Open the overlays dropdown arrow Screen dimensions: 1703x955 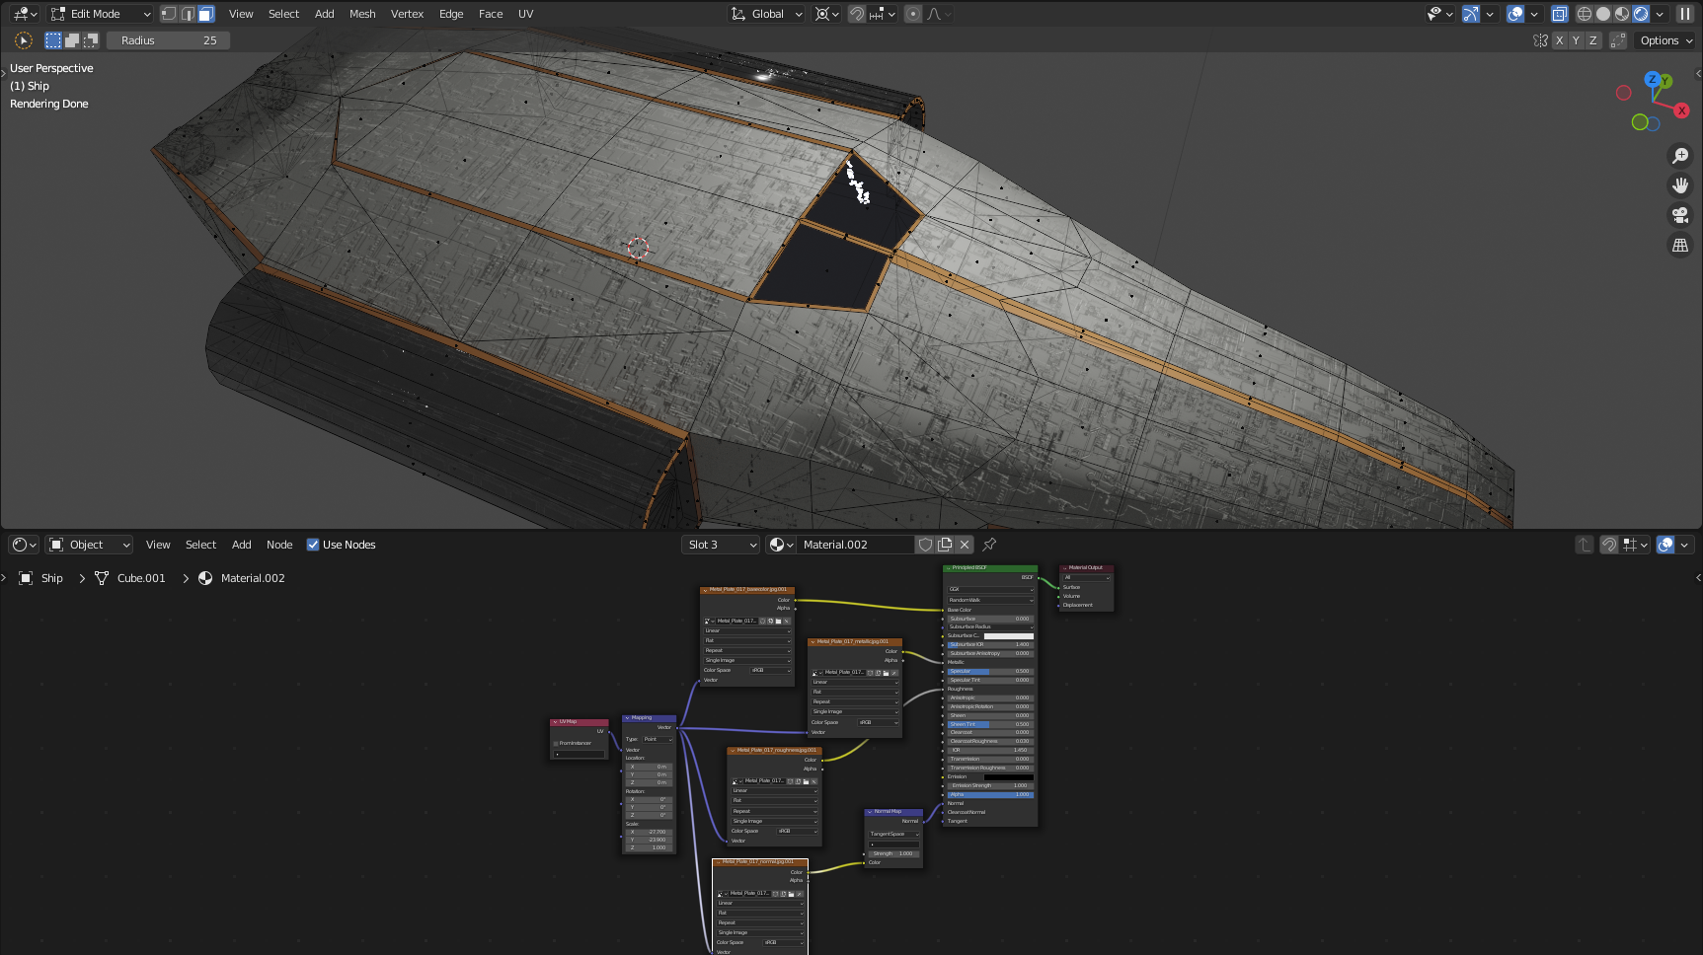(1534, 14)
